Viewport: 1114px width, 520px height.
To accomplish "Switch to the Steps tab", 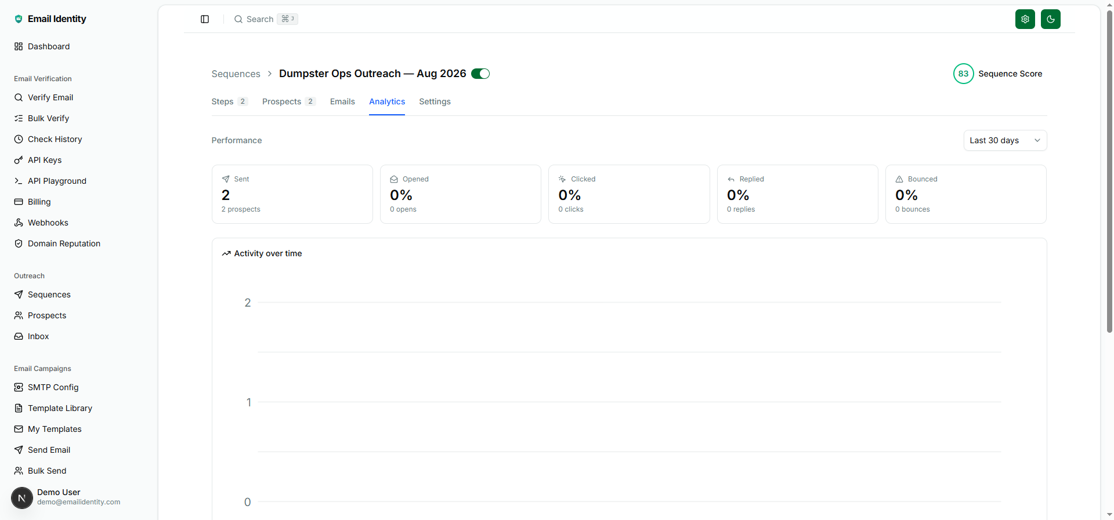I will tap(229, 101).
